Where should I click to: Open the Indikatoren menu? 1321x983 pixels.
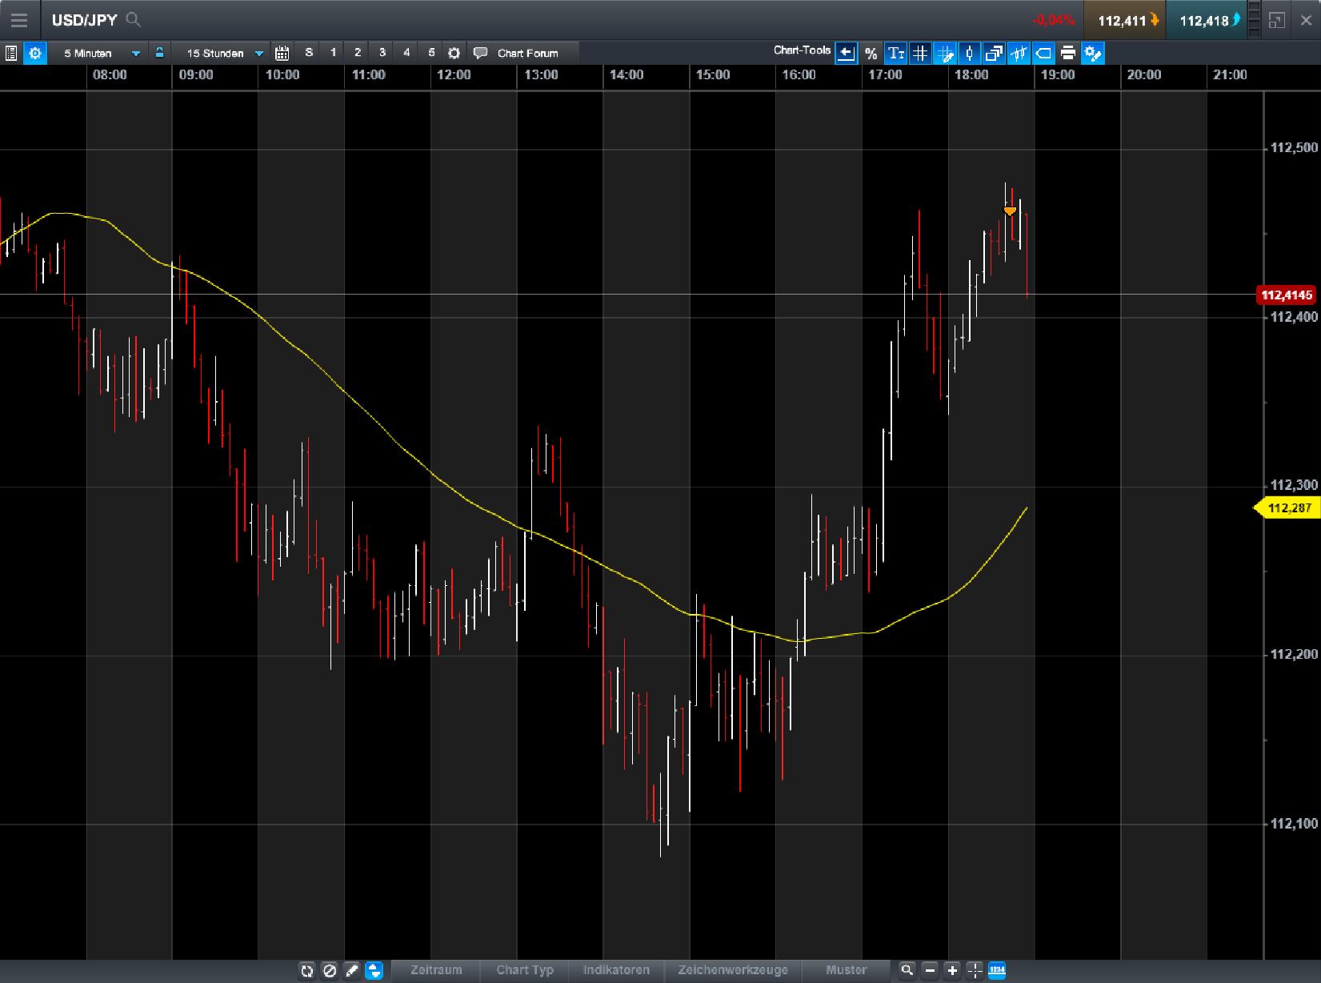(x=616, y=969)
